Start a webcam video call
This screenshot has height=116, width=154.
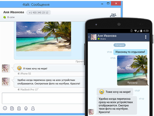(x=19, y=108)
